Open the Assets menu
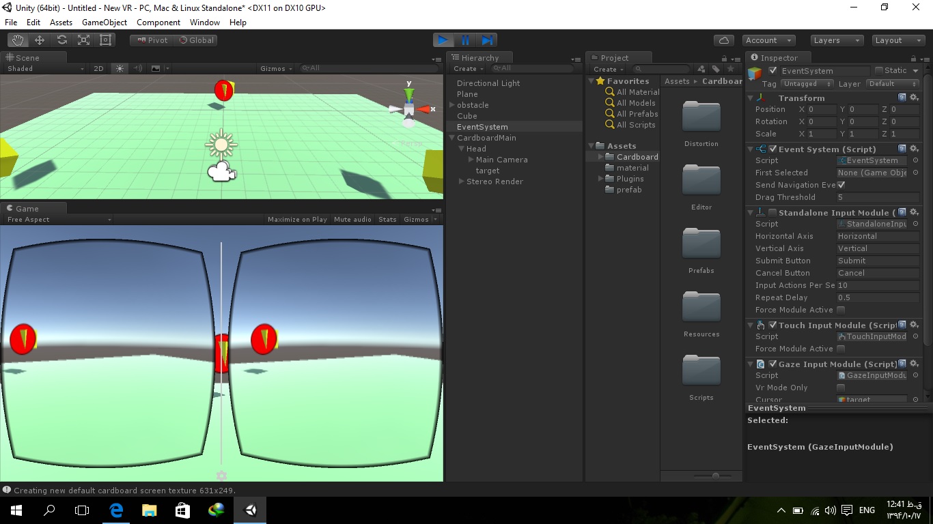Screen dimensions: 933x524 click(61, 23)
